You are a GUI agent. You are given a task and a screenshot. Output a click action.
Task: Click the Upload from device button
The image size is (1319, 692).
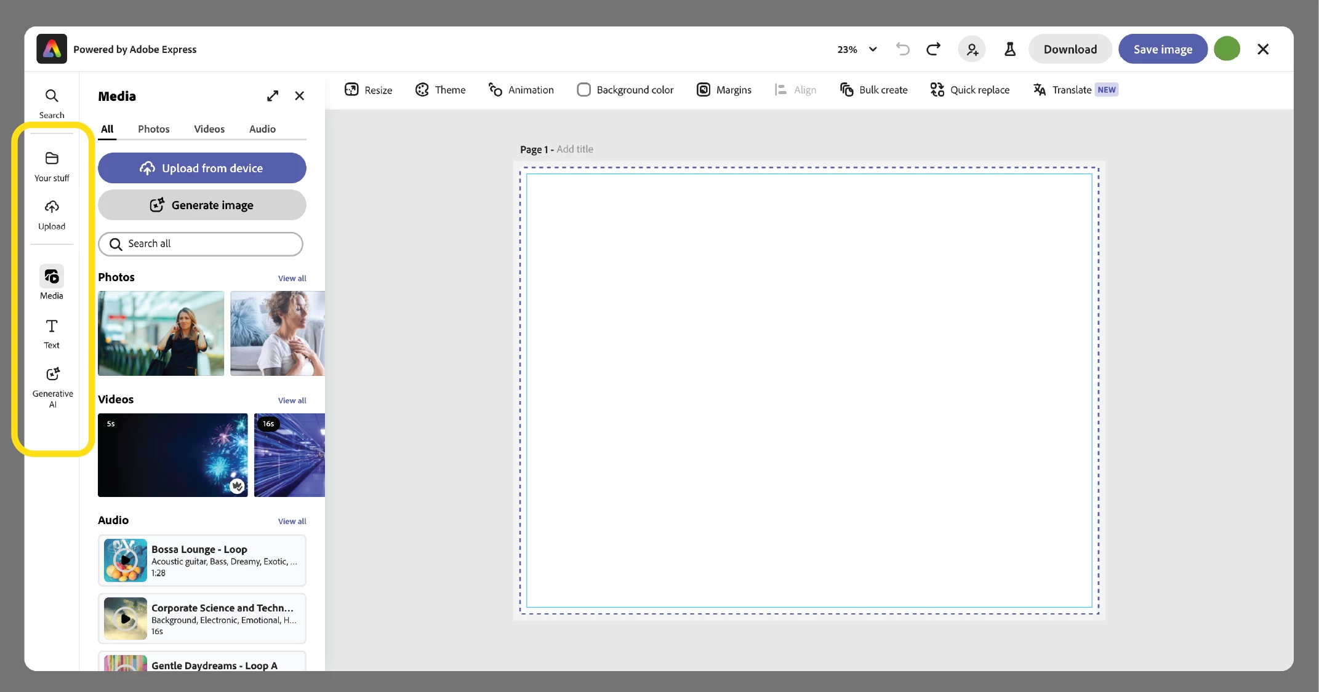click(x=202, y=168)
